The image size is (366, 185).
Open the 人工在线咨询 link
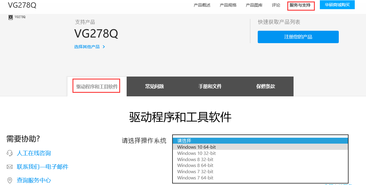(x=34, y=153)
